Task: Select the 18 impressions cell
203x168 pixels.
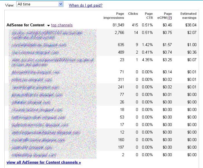Action: click(x=122, y=109)
